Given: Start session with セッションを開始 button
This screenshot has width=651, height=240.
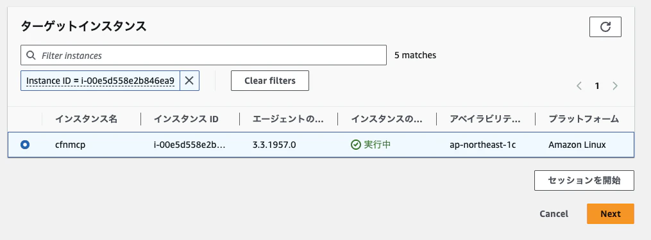Looking at the screenshot, I should (584, 180).
